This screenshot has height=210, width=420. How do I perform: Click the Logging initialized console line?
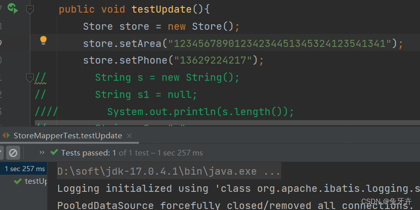point(238,189)
